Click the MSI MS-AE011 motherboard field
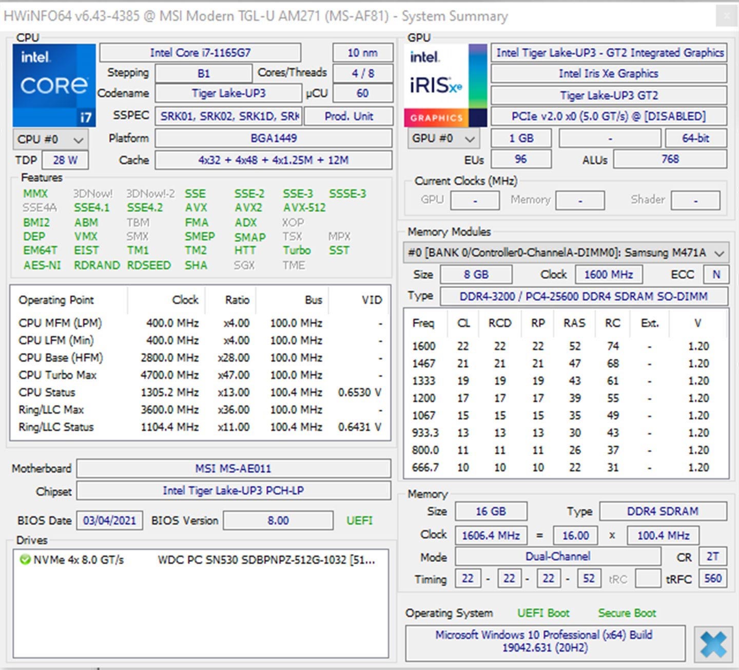Image resolution: width=739 pixels, height=670 pixels. 234,469
